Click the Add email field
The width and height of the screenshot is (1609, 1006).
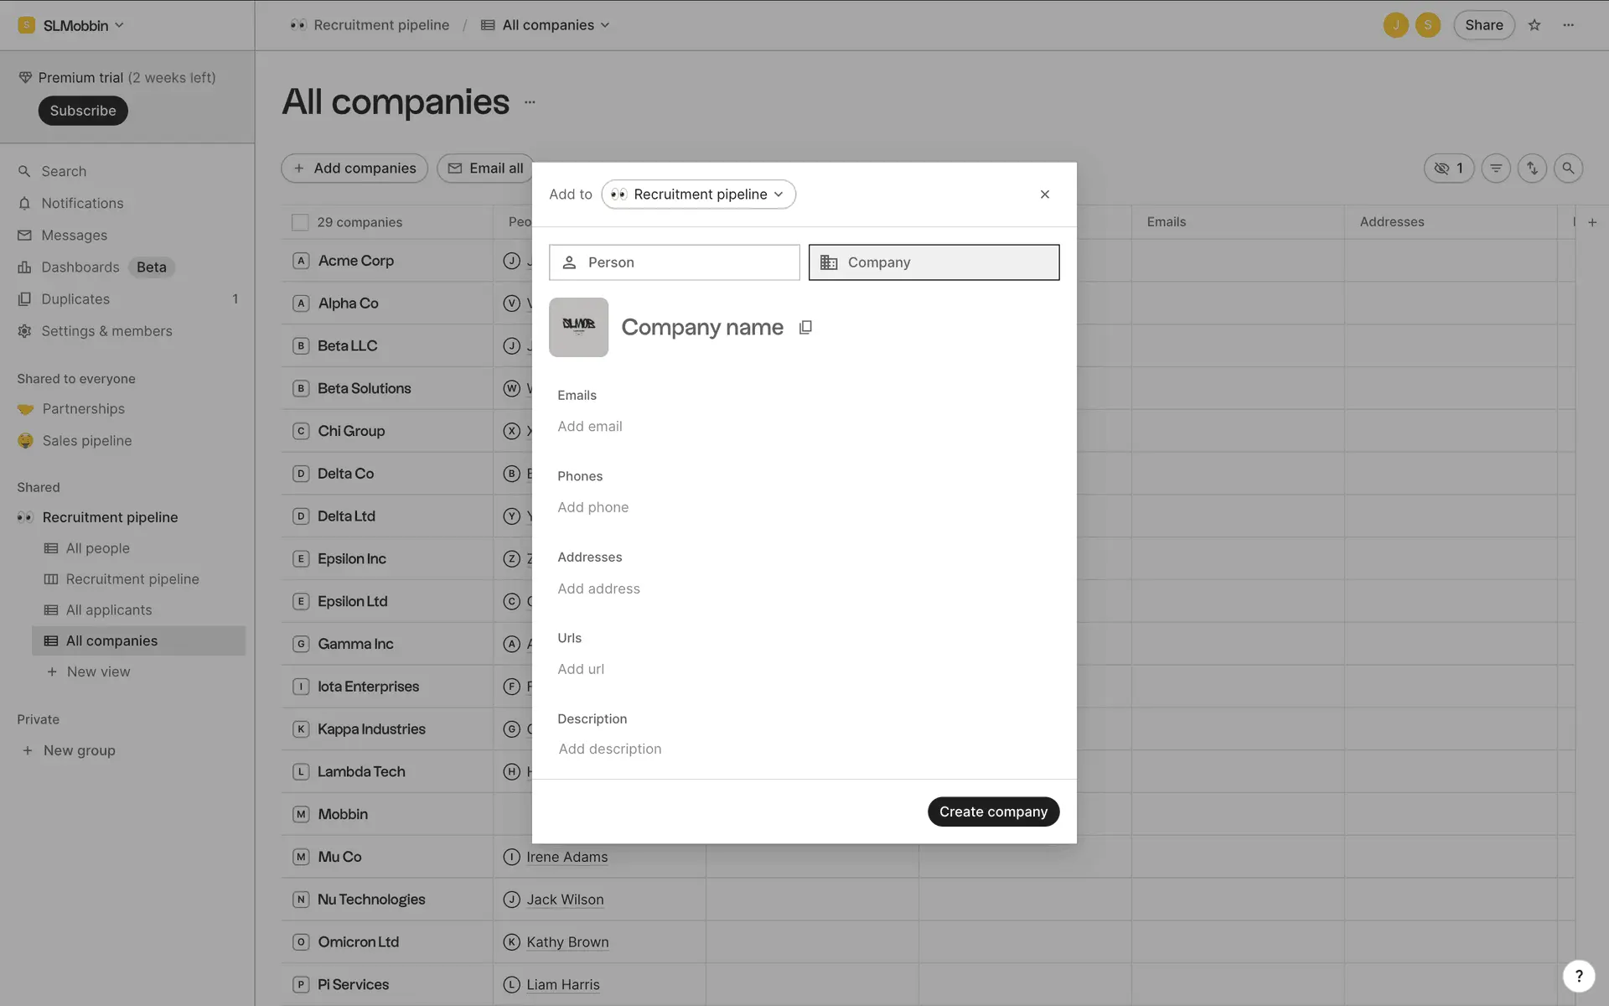pos(590,427)
